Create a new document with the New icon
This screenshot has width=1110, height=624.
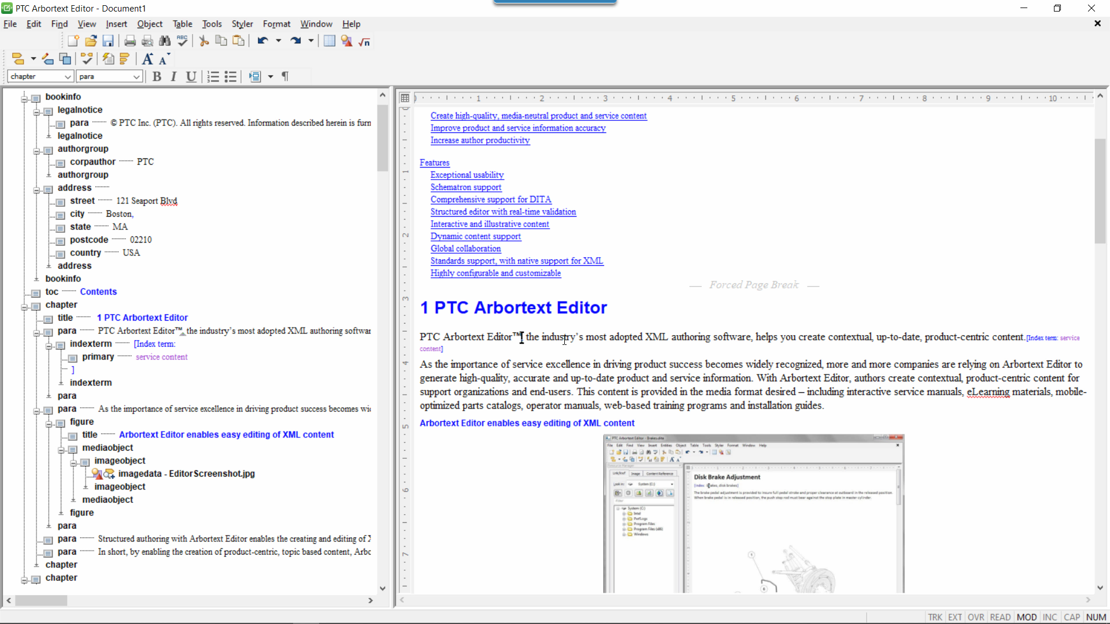point(73,41)
